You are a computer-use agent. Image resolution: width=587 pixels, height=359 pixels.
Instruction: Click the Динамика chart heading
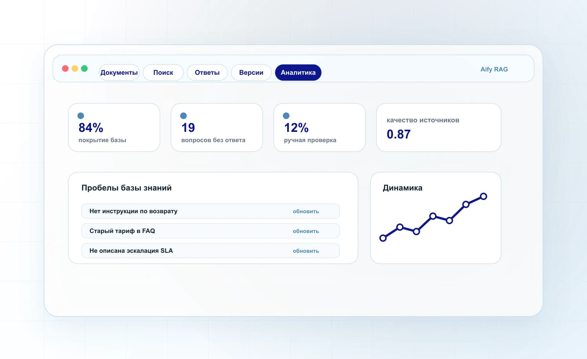click(402, 188)
